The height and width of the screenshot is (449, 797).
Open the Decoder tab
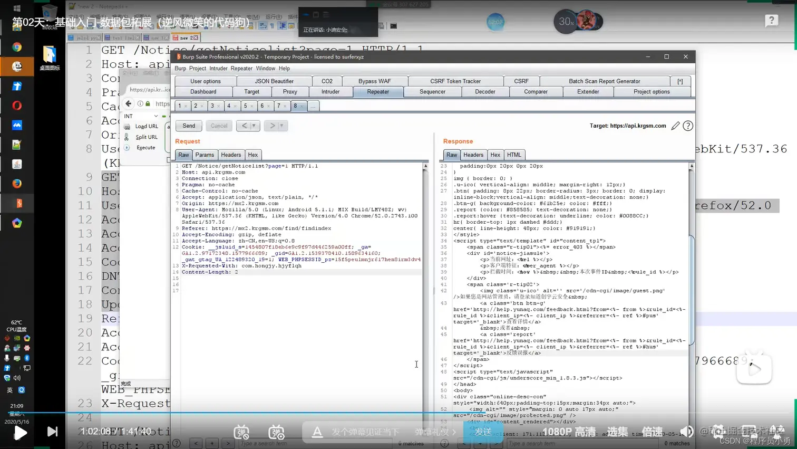click(x=485, y=92)
